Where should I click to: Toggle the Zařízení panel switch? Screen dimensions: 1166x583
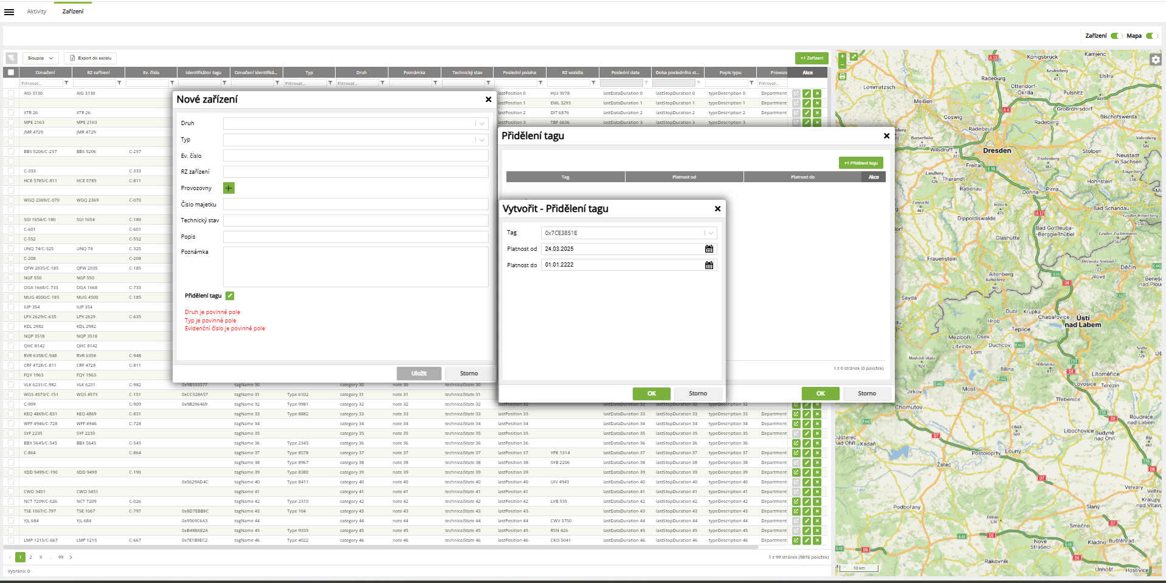(x=1116, y=36)
